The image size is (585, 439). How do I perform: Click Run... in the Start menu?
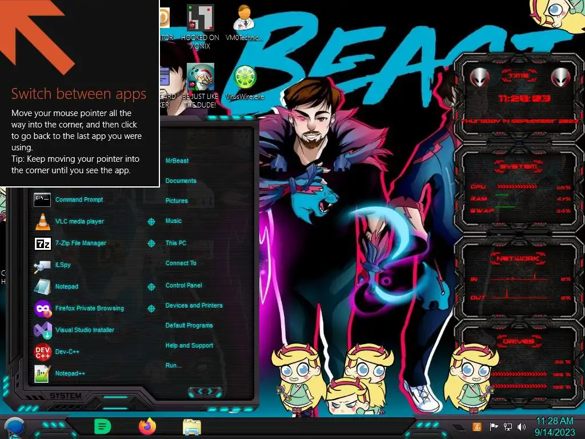(x=174, y=365)
